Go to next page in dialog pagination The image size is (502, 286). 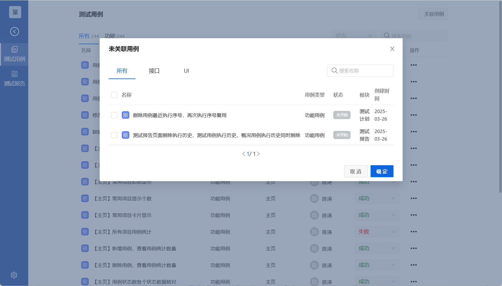click(x=258, y=154)
